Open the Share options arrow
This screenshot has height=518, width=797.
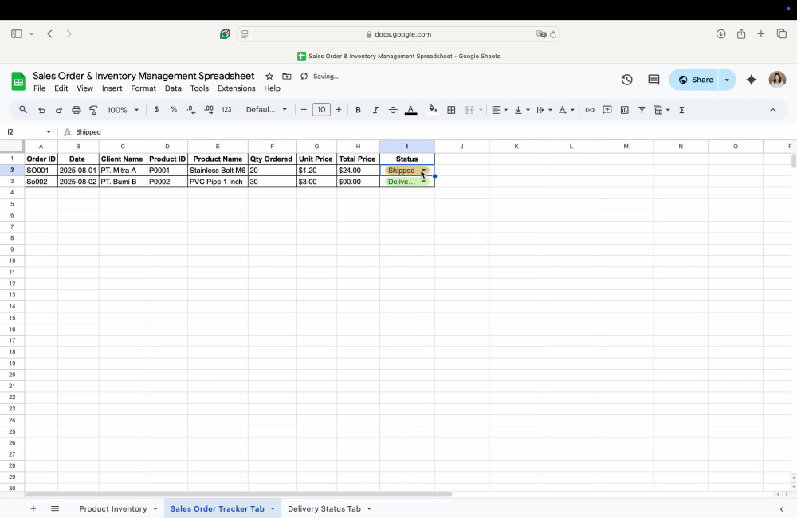(727, 80)
